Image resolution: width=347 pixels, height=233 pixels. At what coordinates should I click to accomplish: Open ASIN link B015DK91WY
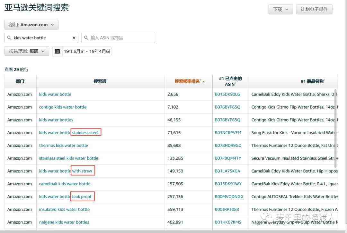click(228, 184)
